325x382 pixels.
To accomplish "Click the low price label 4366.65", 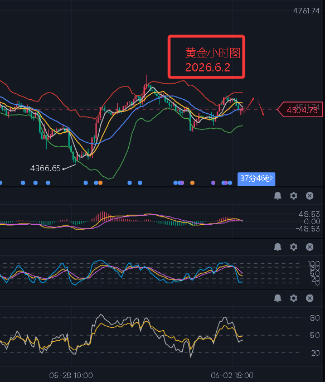I will (45, 168).
